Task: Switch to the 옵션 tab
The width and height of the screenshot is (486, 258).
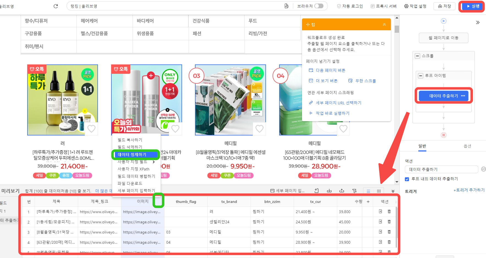Action: (x=467, y=146)
